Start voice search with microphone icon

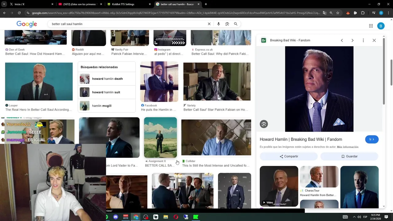pyautogui.click(x=219, y=24)
